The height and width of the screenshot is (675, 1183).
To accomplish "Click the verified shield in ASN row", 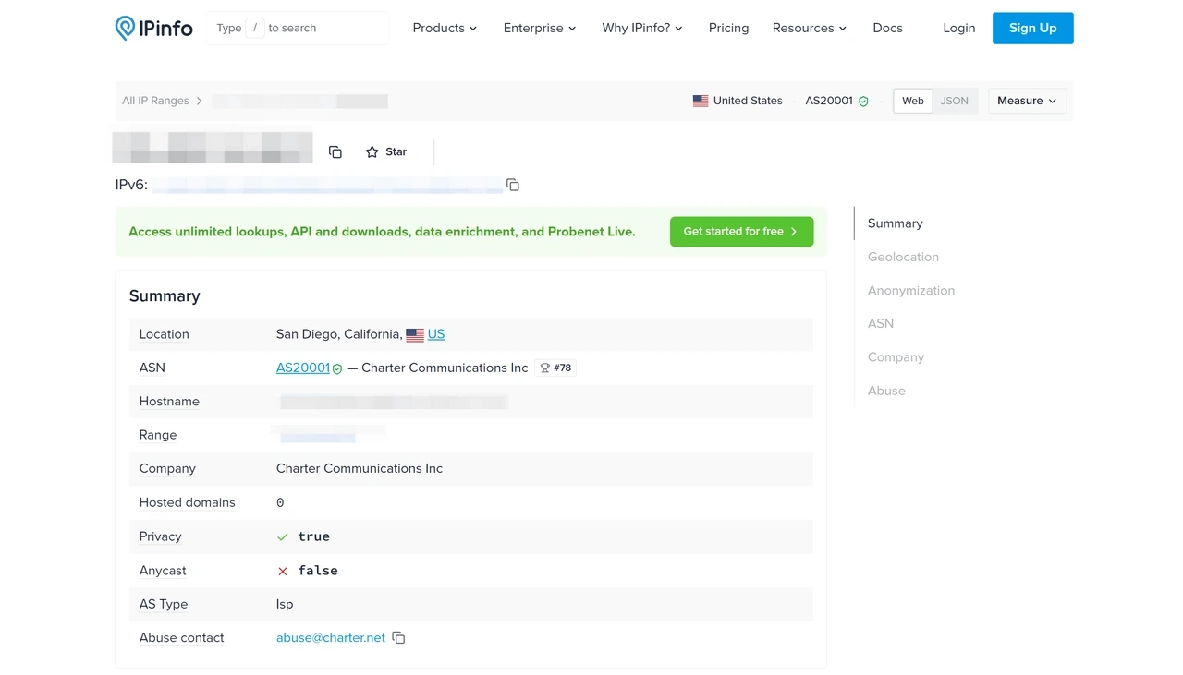I will (337, 368).
